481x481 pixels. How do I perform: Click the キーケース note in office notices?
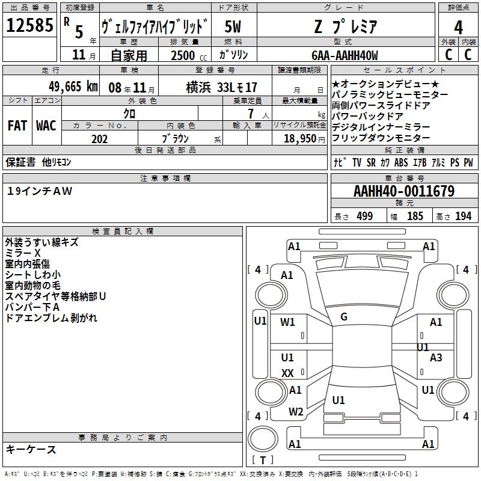pyautogui.click(x=31, y=449)
